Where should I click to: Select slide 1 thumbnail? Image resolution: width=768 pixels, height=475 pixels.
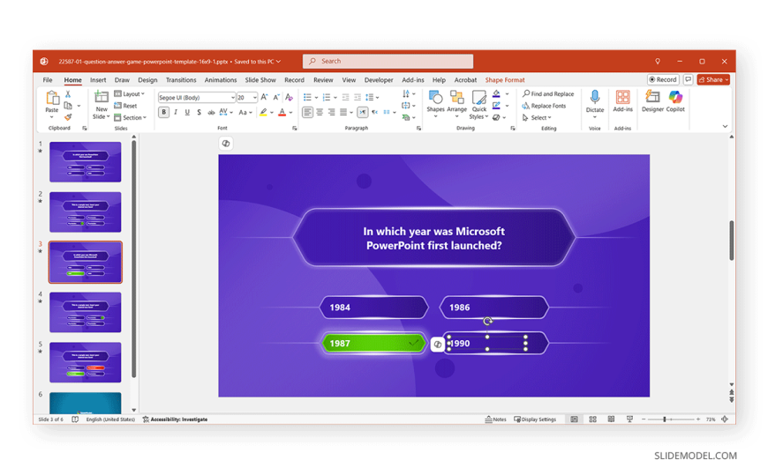pos(86,162)
